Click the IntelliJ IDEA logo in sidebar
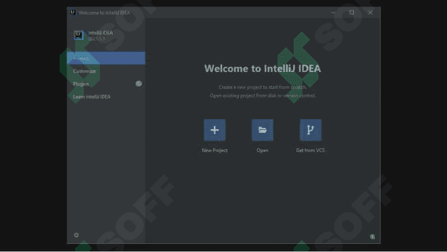 coord(79,35)
